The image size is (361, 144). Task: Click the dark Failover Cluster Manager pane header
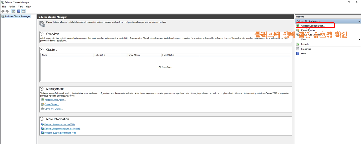(165, 17)
